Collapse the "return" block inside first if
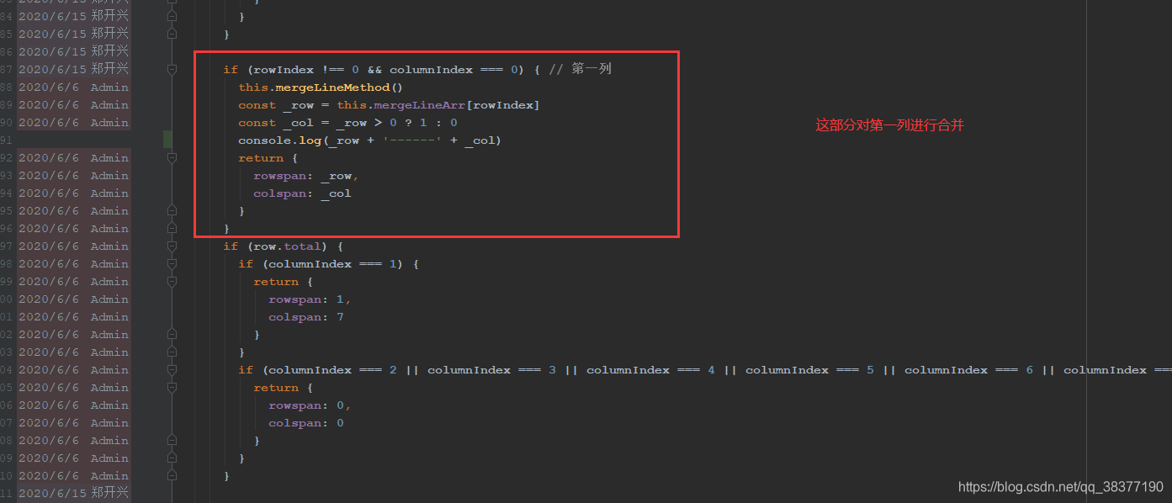 click(x=172, y=157)
